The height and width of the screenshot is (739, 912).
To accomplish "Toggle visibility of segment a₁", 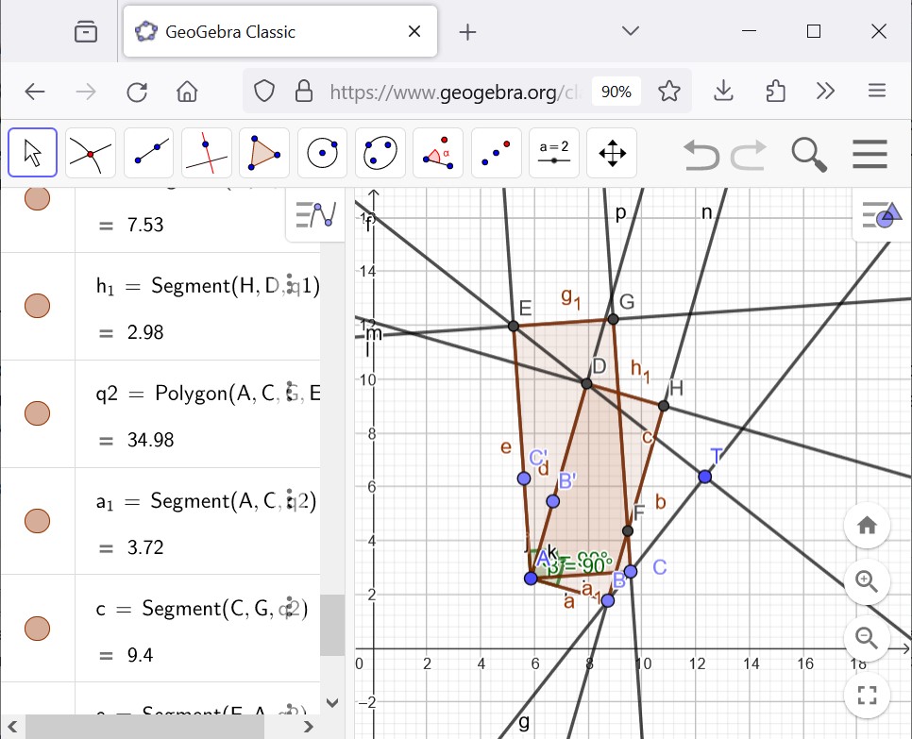I will coord(37,520).
